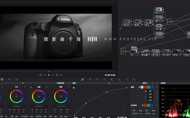Select node 18 in lower chain
190x118 pixels.
coord(156,53)
